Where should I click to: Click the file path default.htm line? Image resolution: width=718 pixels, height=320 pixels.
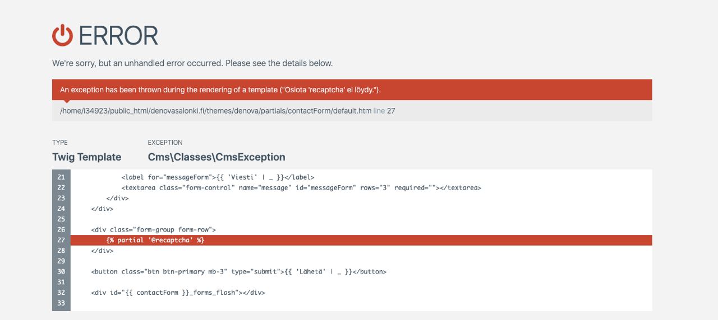tap(227, 111)
